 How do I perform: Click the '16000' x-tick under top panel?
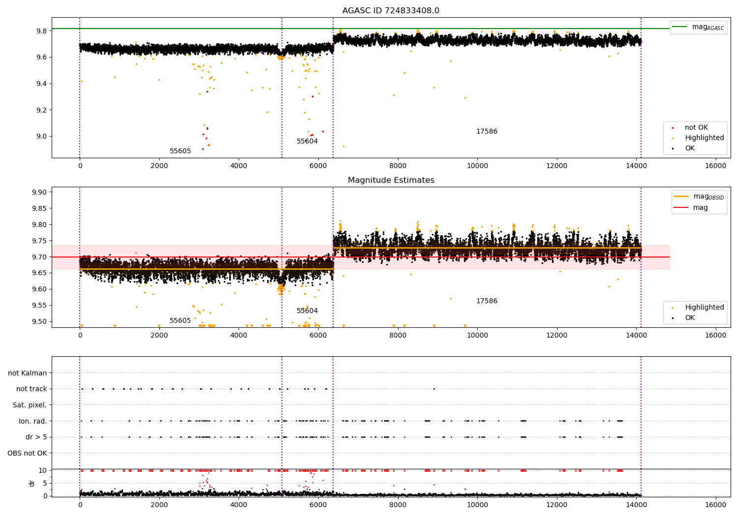(715, 166)
